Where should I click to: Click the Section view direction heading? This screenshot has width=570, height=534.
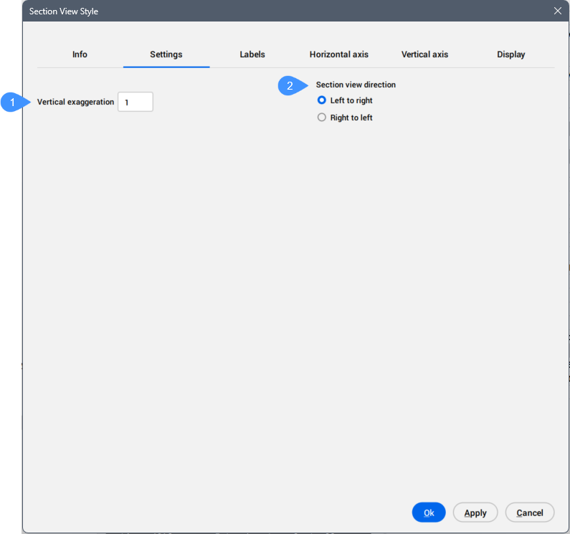pos(356,85)
